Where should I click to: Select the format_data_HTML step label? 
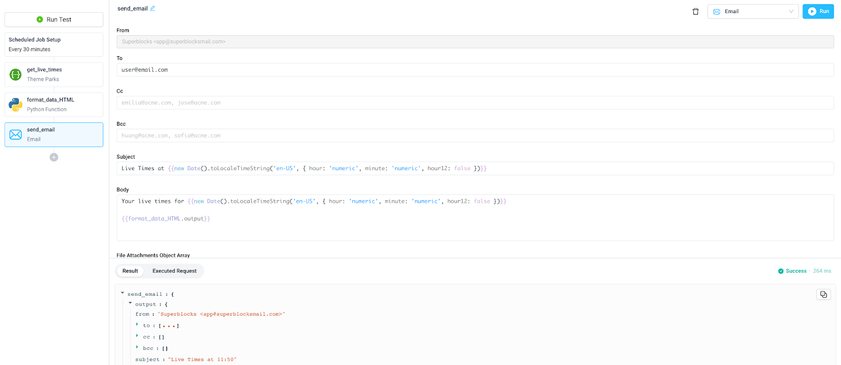(x=50, y=99)
